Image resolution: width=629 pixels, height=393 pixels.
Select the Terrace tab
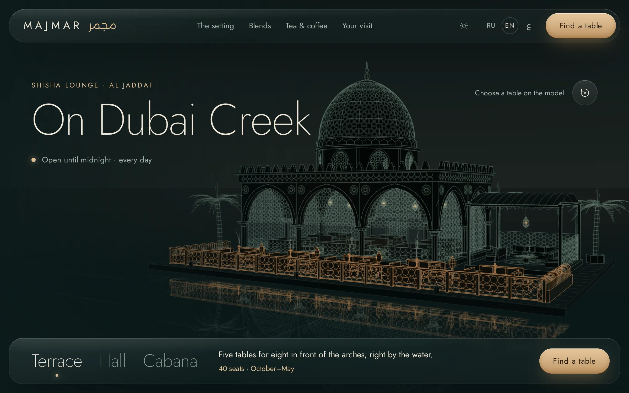pos(57,361)
